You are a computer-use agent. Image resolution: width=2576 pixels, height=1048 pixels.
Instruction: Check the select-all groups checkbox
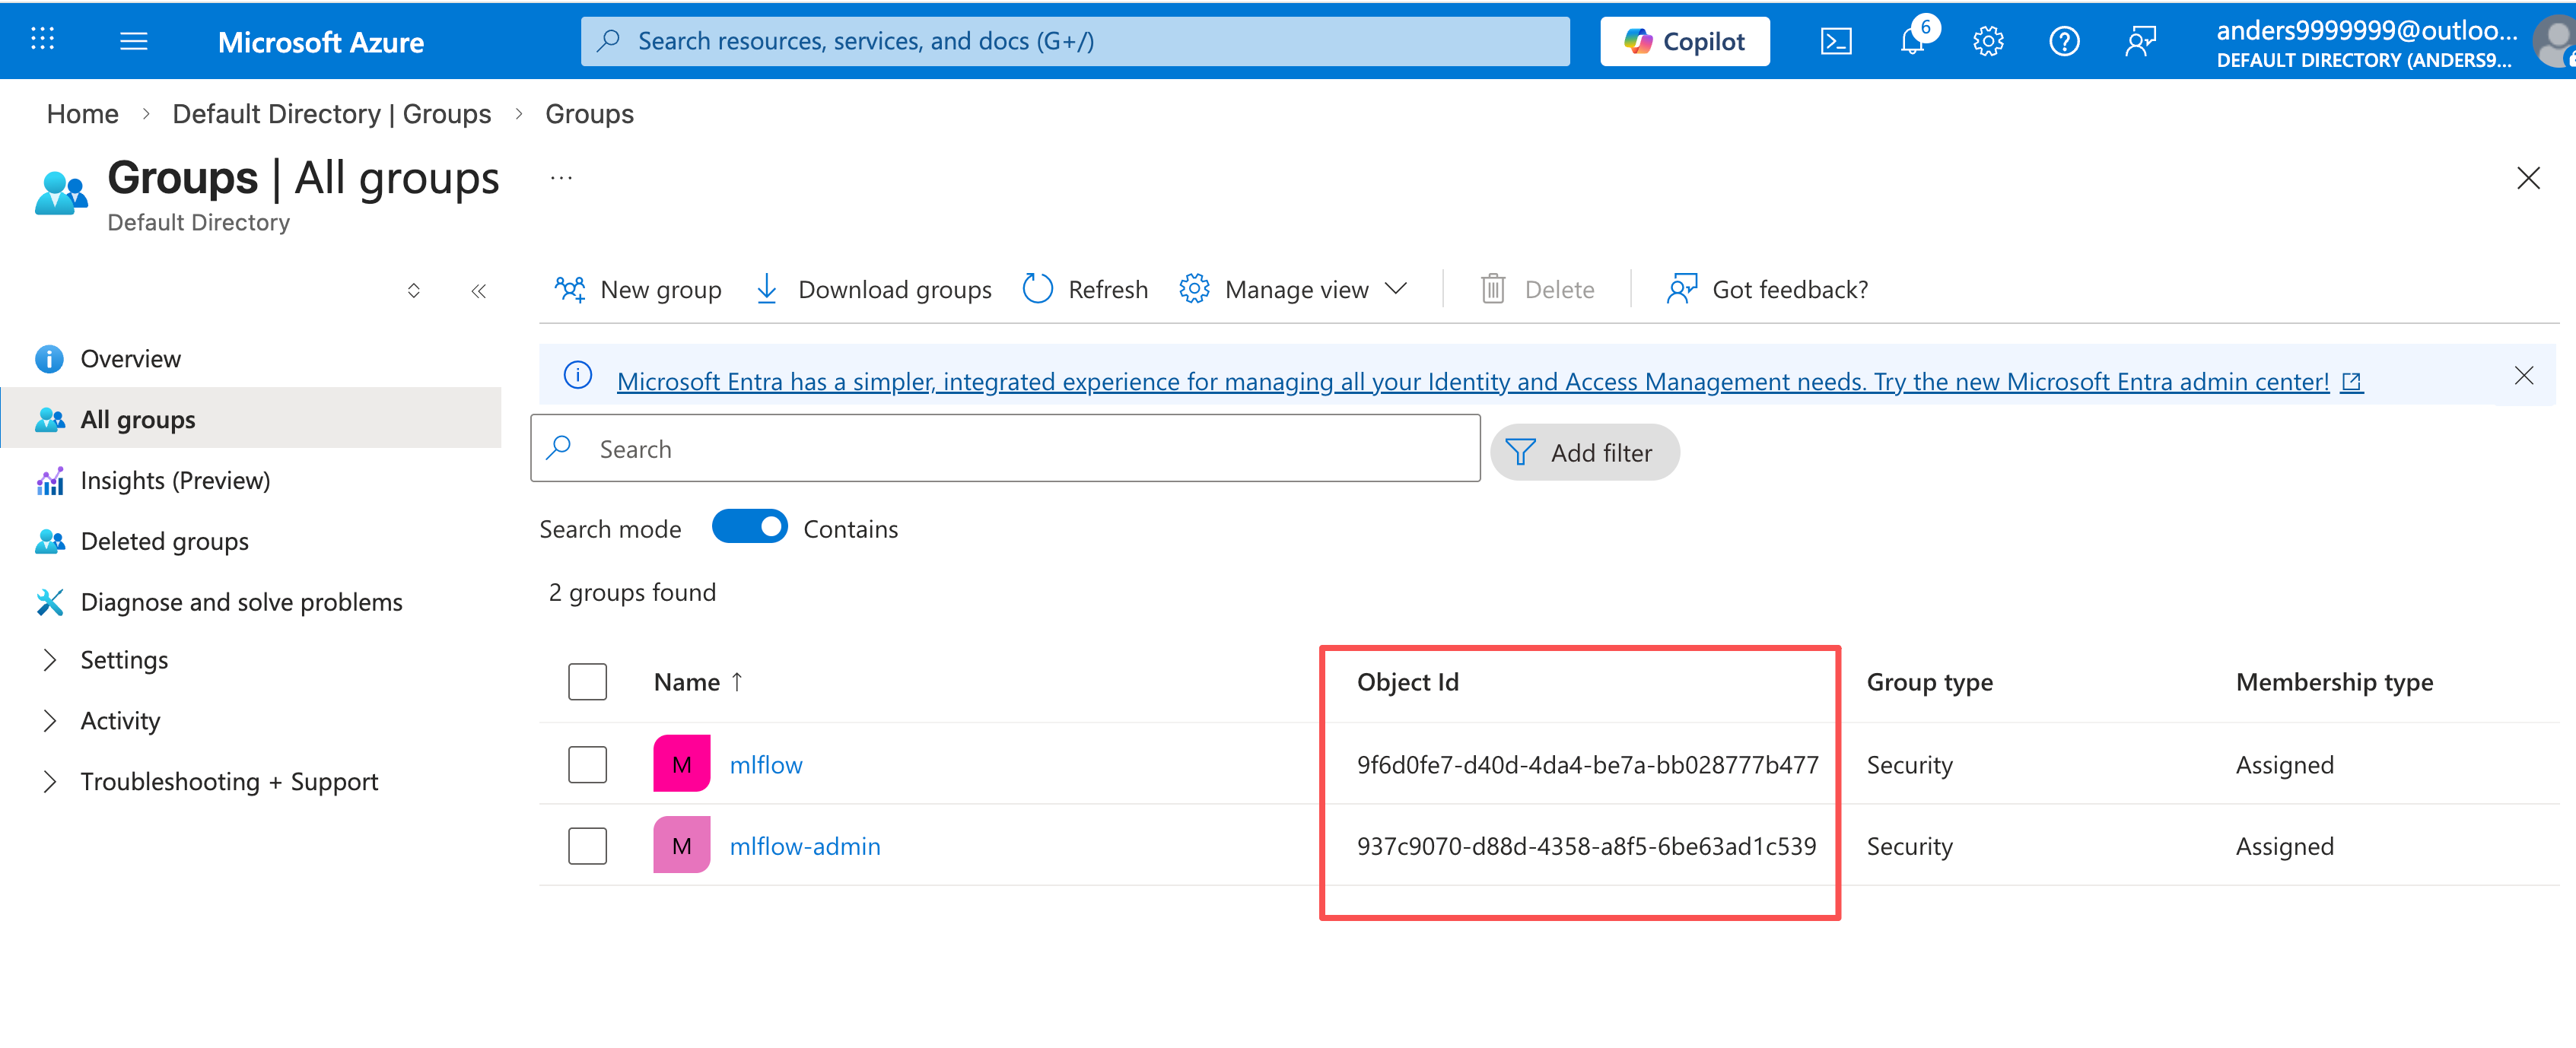[x=587, y=681]
